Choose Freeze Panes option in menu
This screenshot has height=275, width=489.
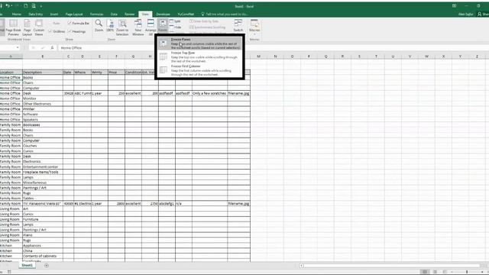199,44
